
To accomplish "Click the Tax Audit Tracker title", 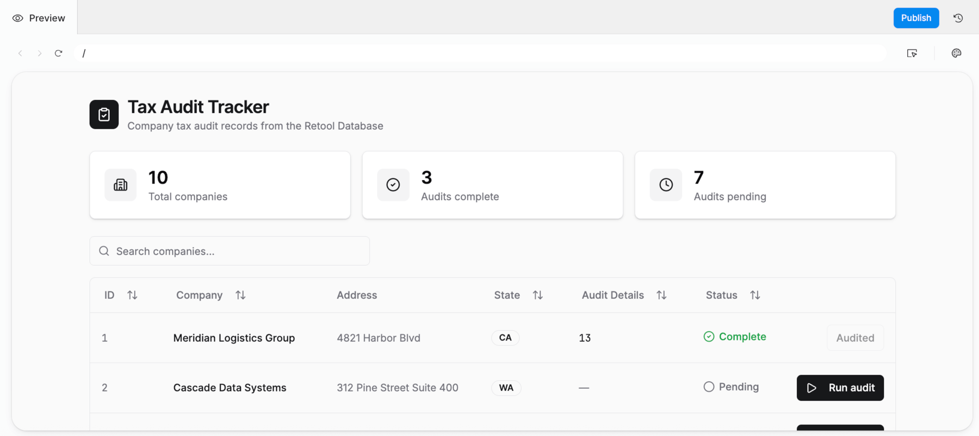I will pyautogui.click(x=198, y=107).
